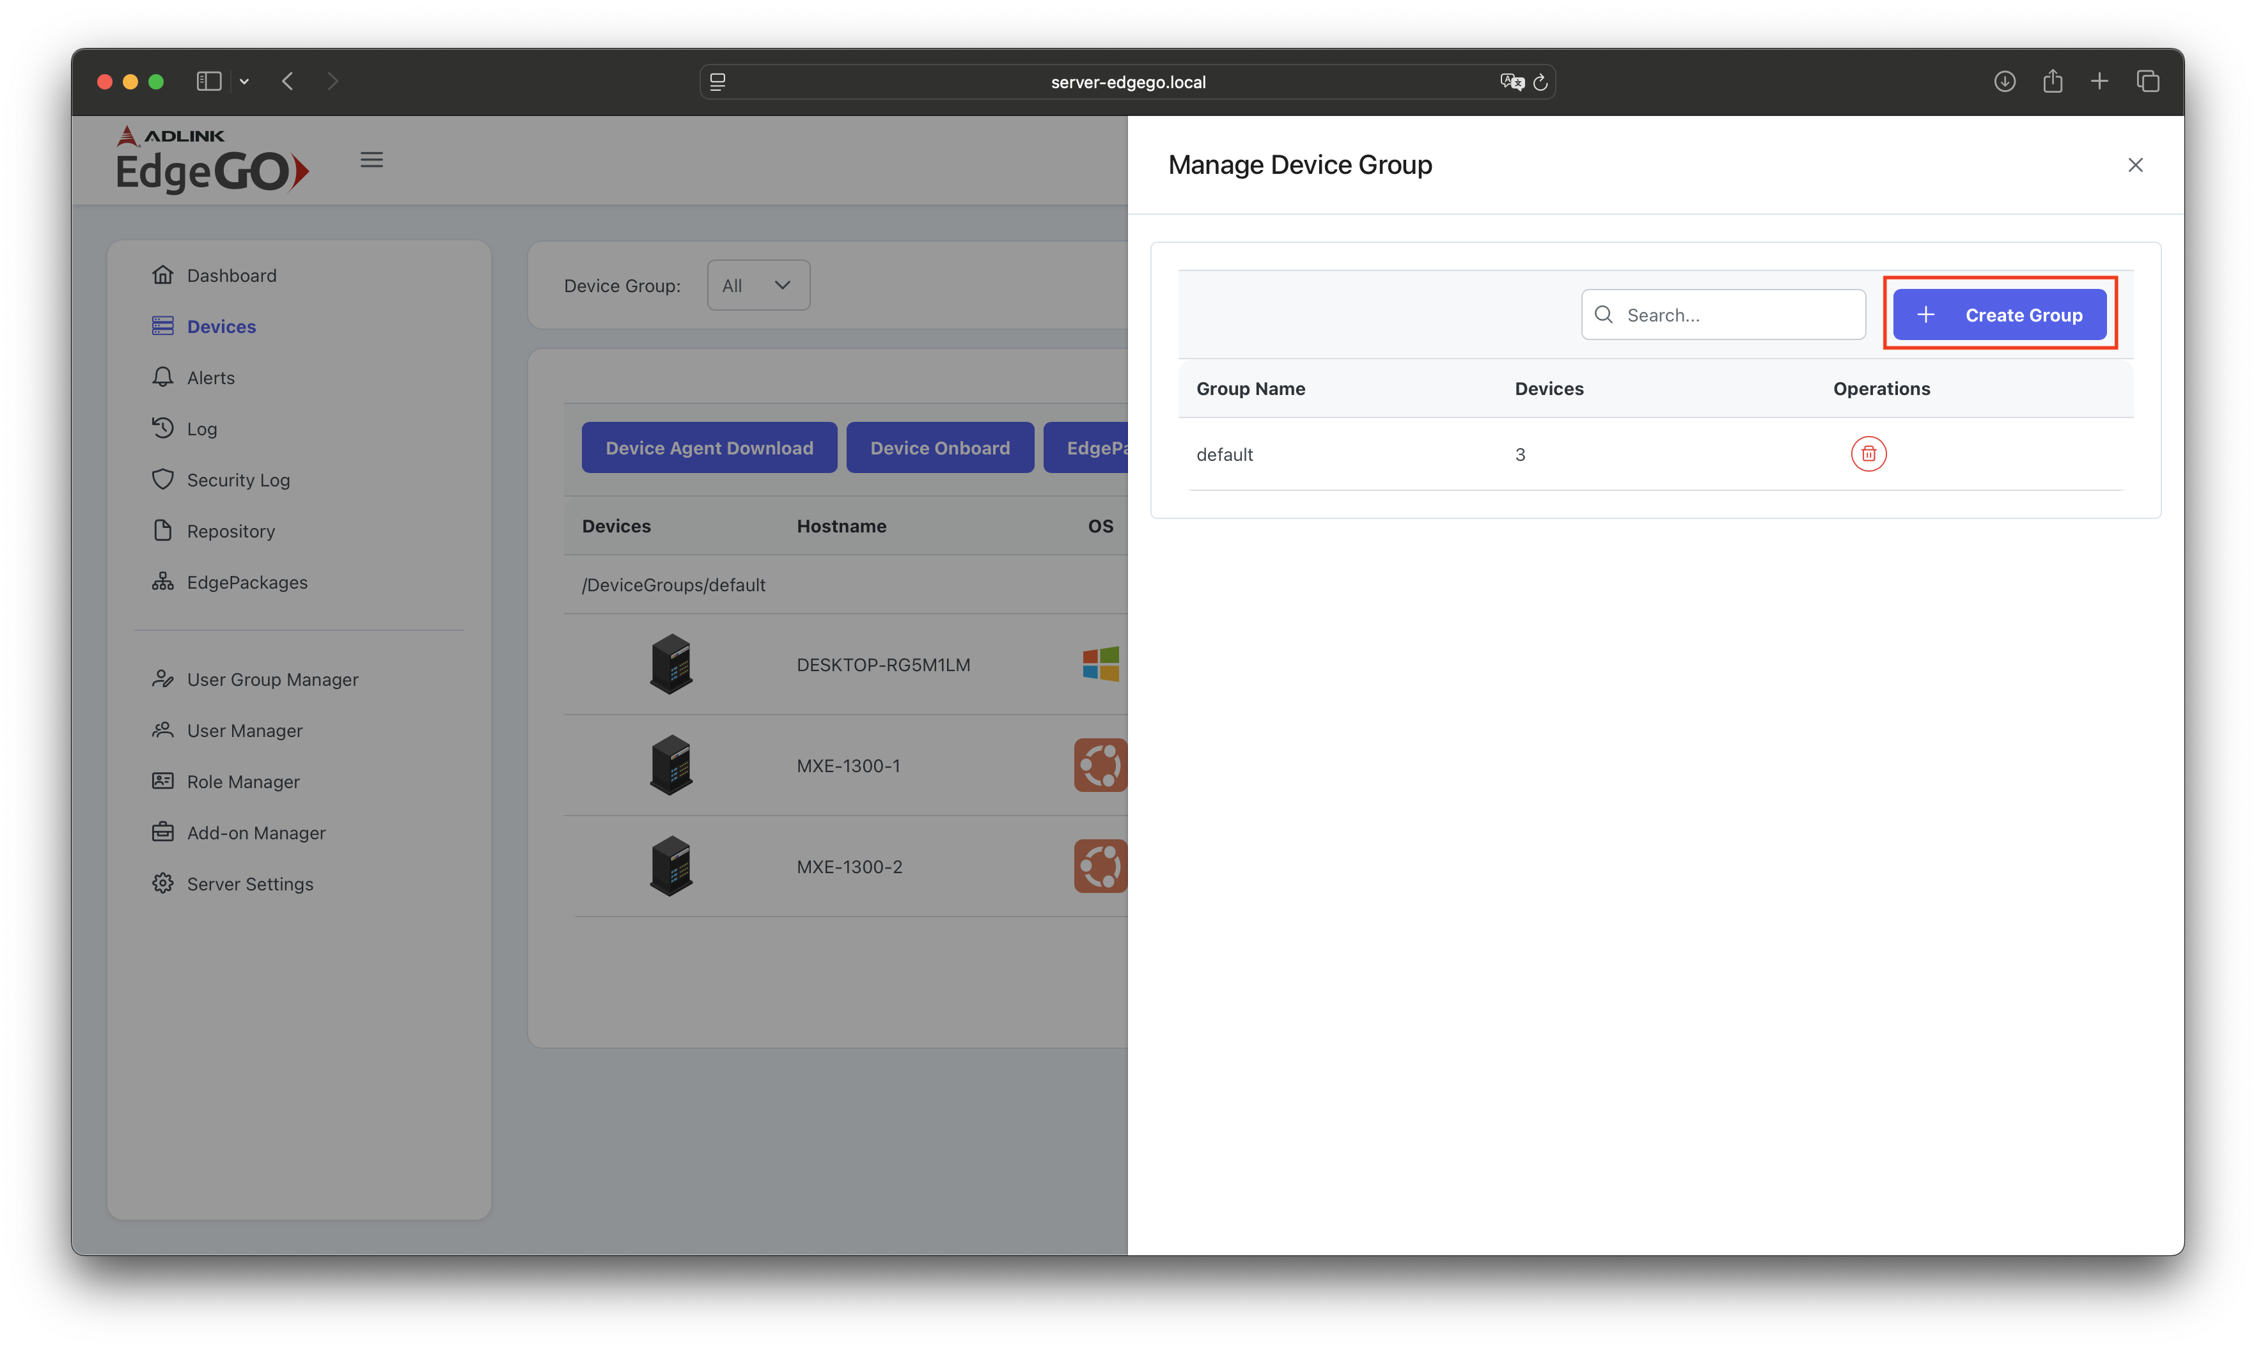Open Server Settings
Image resolution: width=2256 pixels, height=1350 pixels.
(249, 883)
